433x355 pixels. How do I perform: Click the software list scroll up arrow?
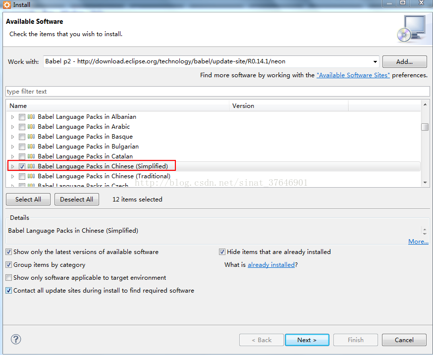(425, 104)
